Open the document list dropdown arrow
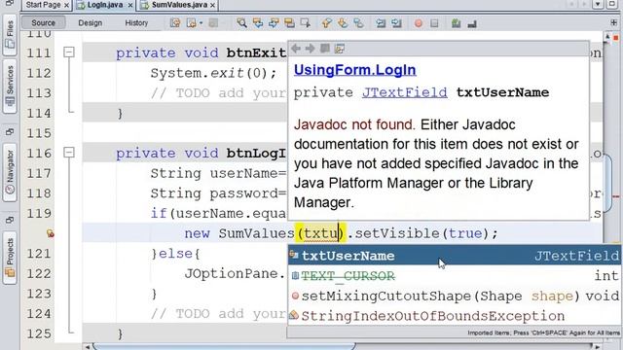Screen dimensions: 623x350 click(x=598, y=4)
